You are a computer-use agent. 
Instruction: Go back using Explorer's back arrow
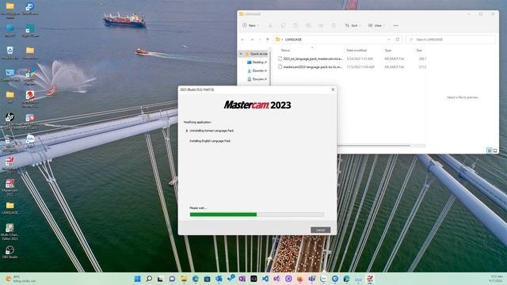click(242, 40)
